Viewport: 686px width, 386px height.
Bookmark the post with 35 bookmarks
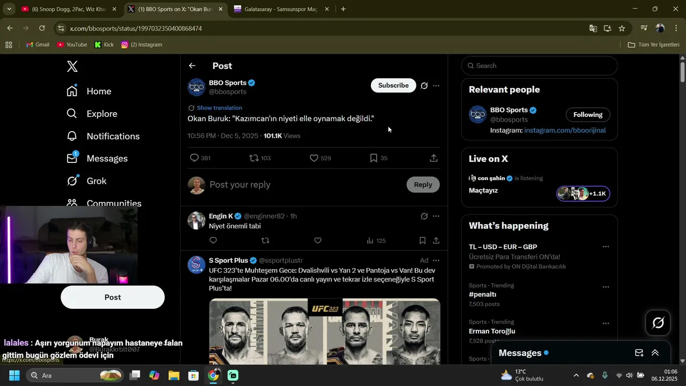(374, 158)
